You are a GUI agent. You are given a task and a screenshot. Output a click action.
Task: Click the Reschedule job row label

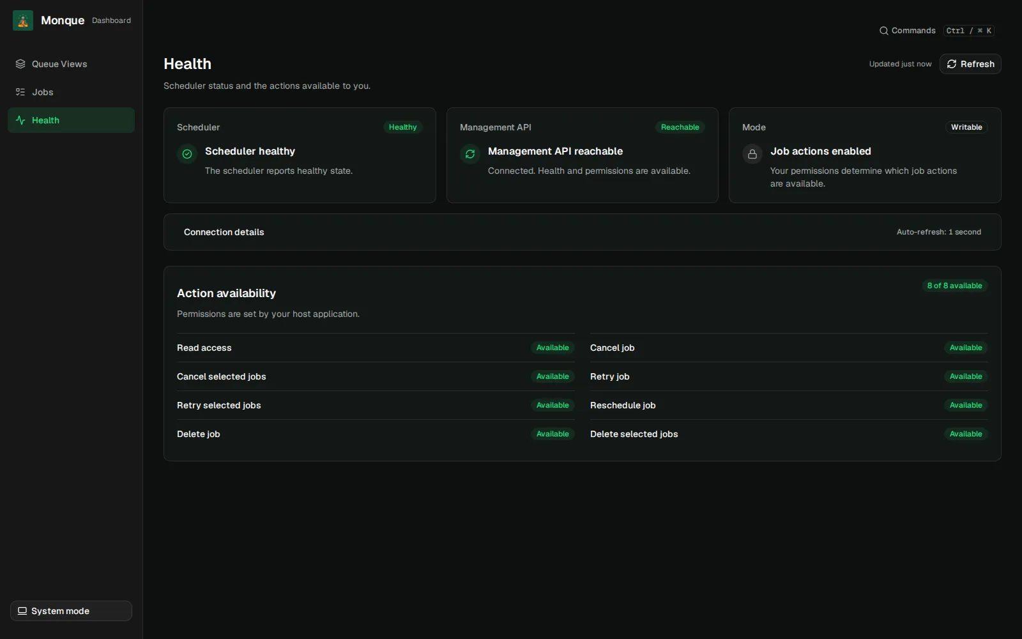pos(623,405)
